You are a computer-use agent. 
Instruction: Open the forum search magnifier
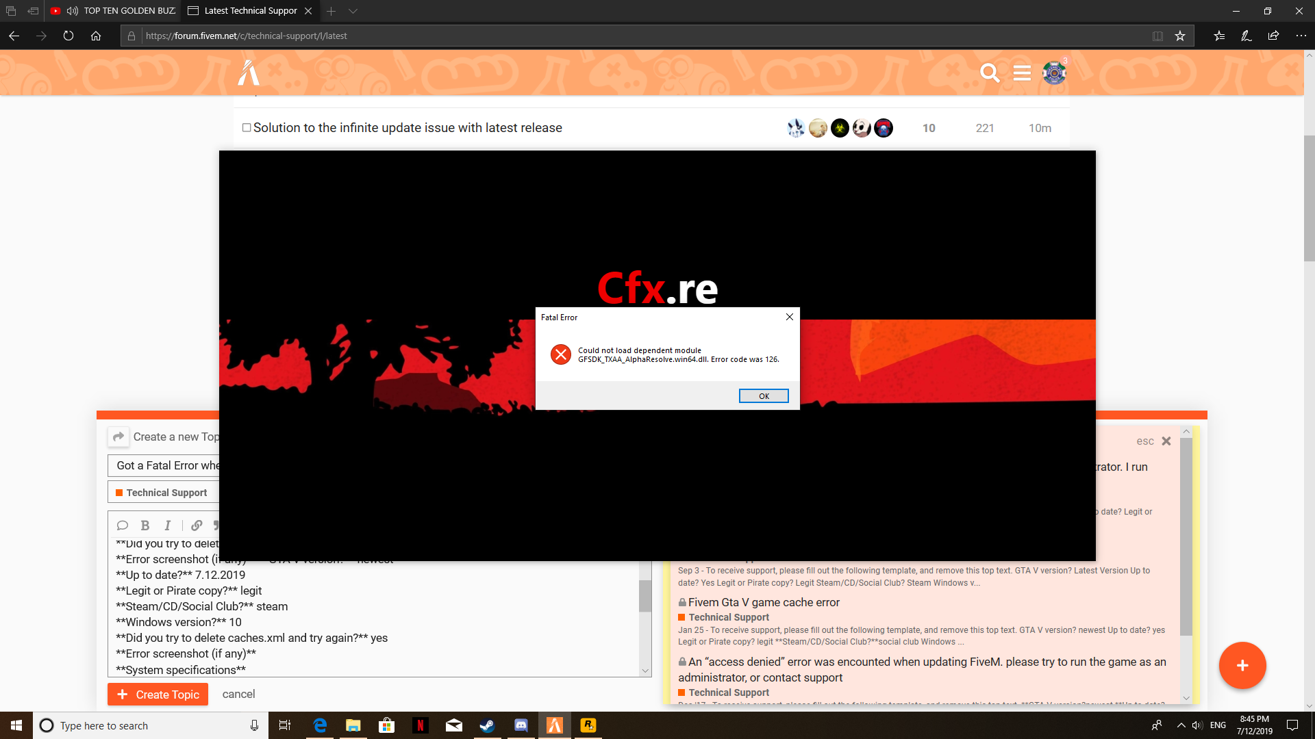pos(990,73)
